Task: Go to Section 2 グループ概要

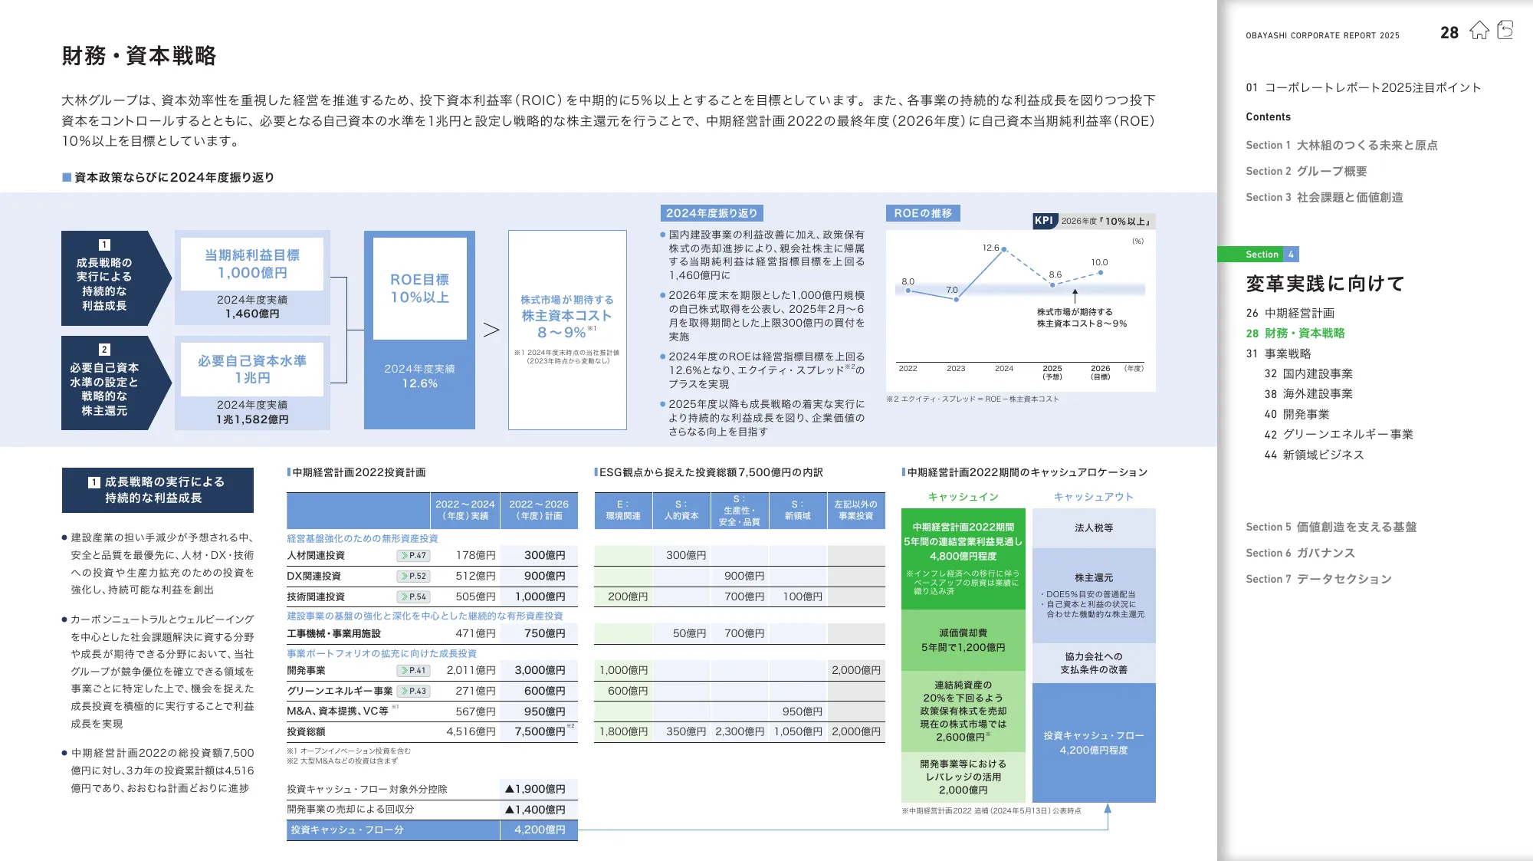Action: (x=1306, y=172)
